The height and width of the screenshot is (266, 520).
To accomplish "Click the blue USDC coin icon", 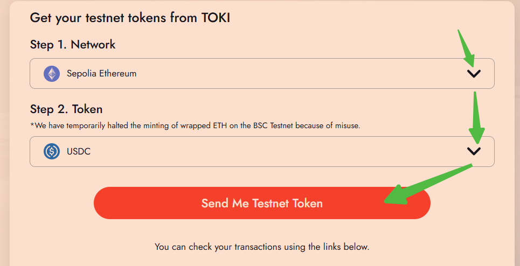I will (x=52, y=151).
